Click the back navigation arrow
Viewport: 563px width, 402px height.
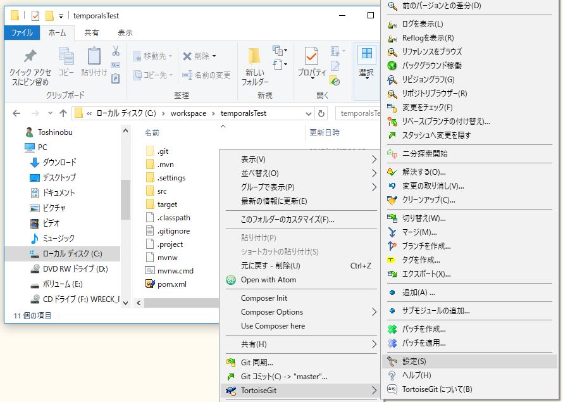pos(16,113)
